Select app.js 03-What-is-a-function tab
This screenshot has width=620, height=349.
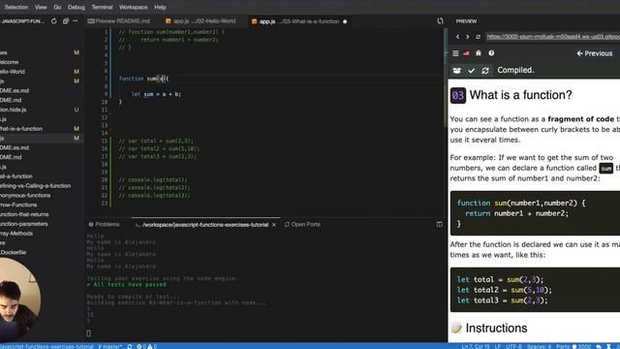click(x=299, y=21)
